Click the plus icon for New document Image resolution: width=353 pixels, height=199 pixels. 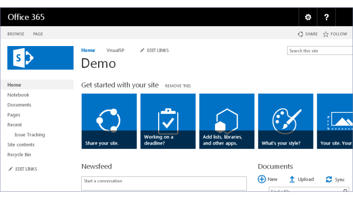tap(262, 179)
